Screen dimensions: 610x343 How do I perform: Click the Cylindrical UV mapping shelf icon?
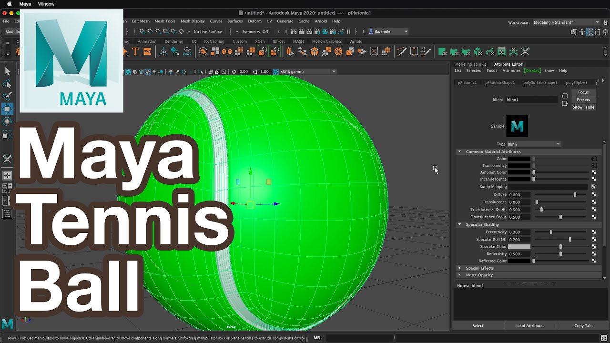tap(454, 51)
